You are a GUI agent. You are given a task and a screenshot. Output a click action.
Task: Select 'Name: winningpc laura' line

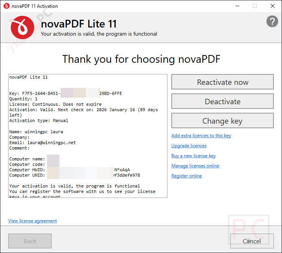coord(36,132)
